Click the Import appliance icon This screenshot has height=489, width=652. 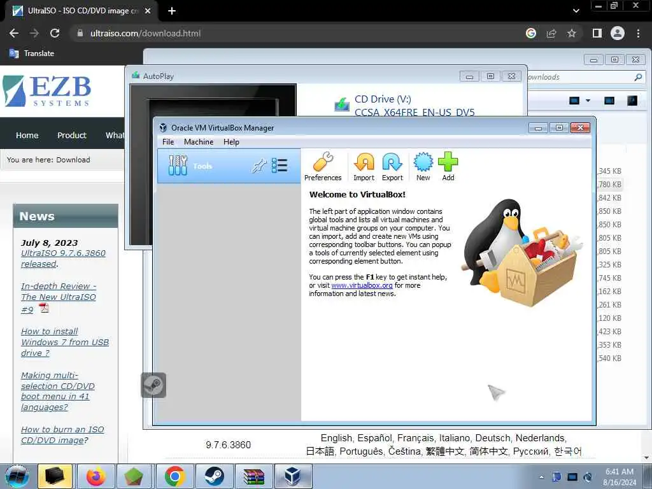[364, 167]
